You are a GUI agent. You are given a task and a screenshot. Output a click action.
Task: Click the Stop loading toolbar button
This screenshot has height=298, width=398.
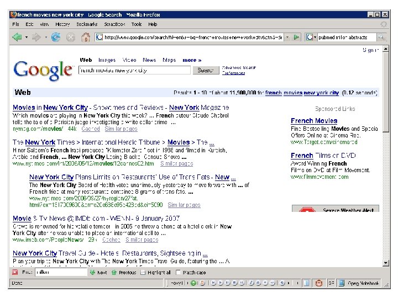(x=71, y=38)
